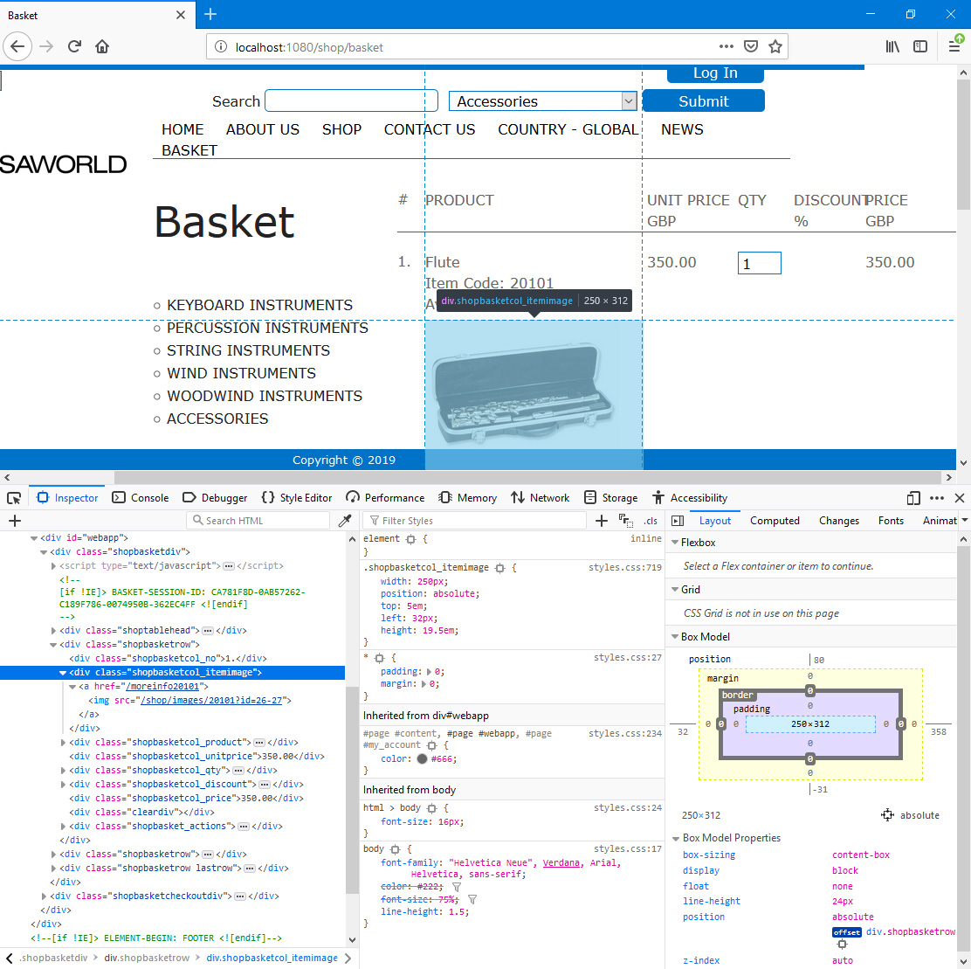Collapse the shopbasketcol_itemimage div node
Viewport: 971px width, 969px height.
[63, 673]
